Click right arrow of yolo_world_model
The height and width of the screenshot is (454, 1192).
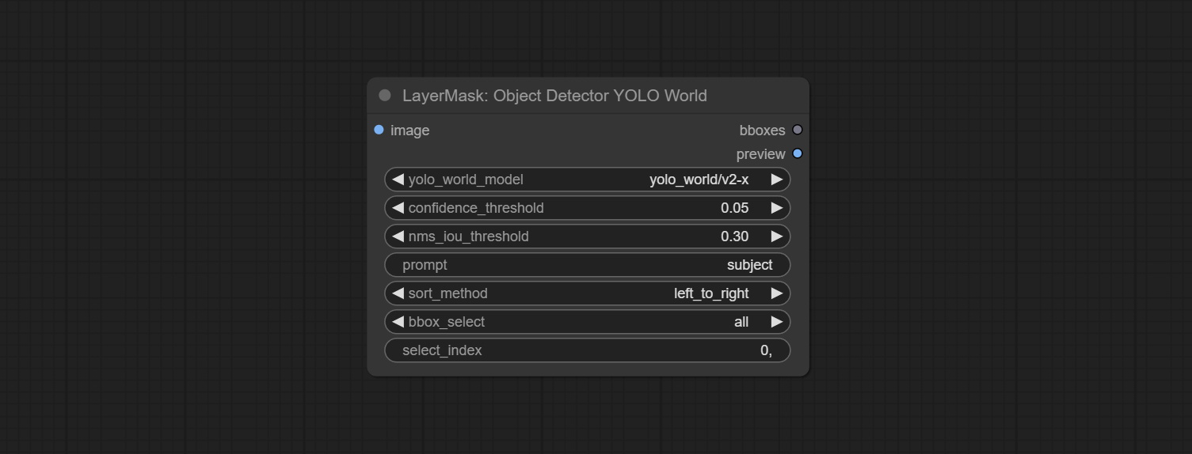click(777, 180)
